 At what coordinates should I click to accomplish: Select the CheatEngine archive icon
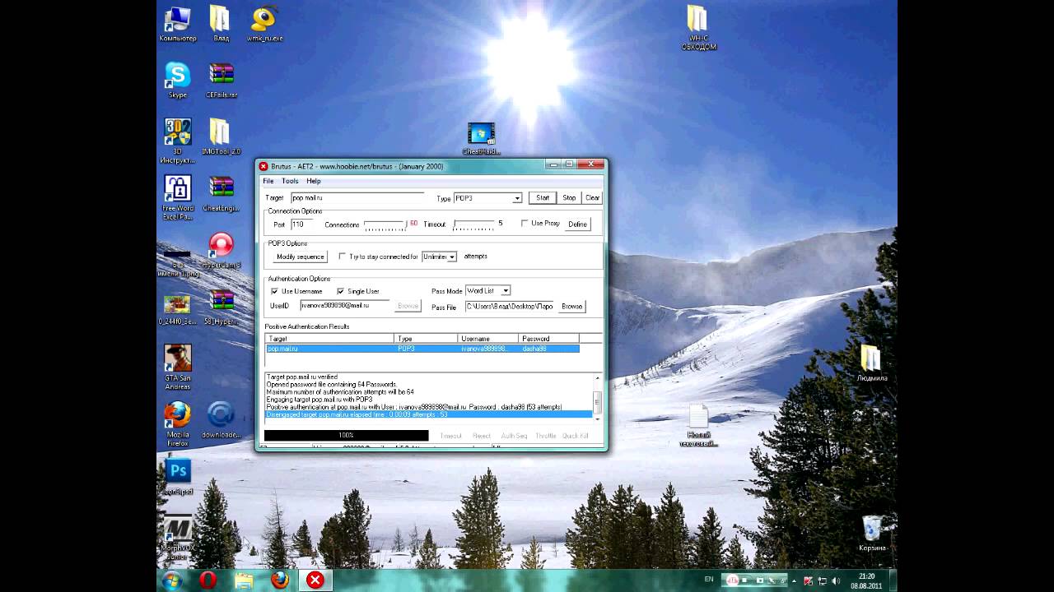click(x=221, y=193)
